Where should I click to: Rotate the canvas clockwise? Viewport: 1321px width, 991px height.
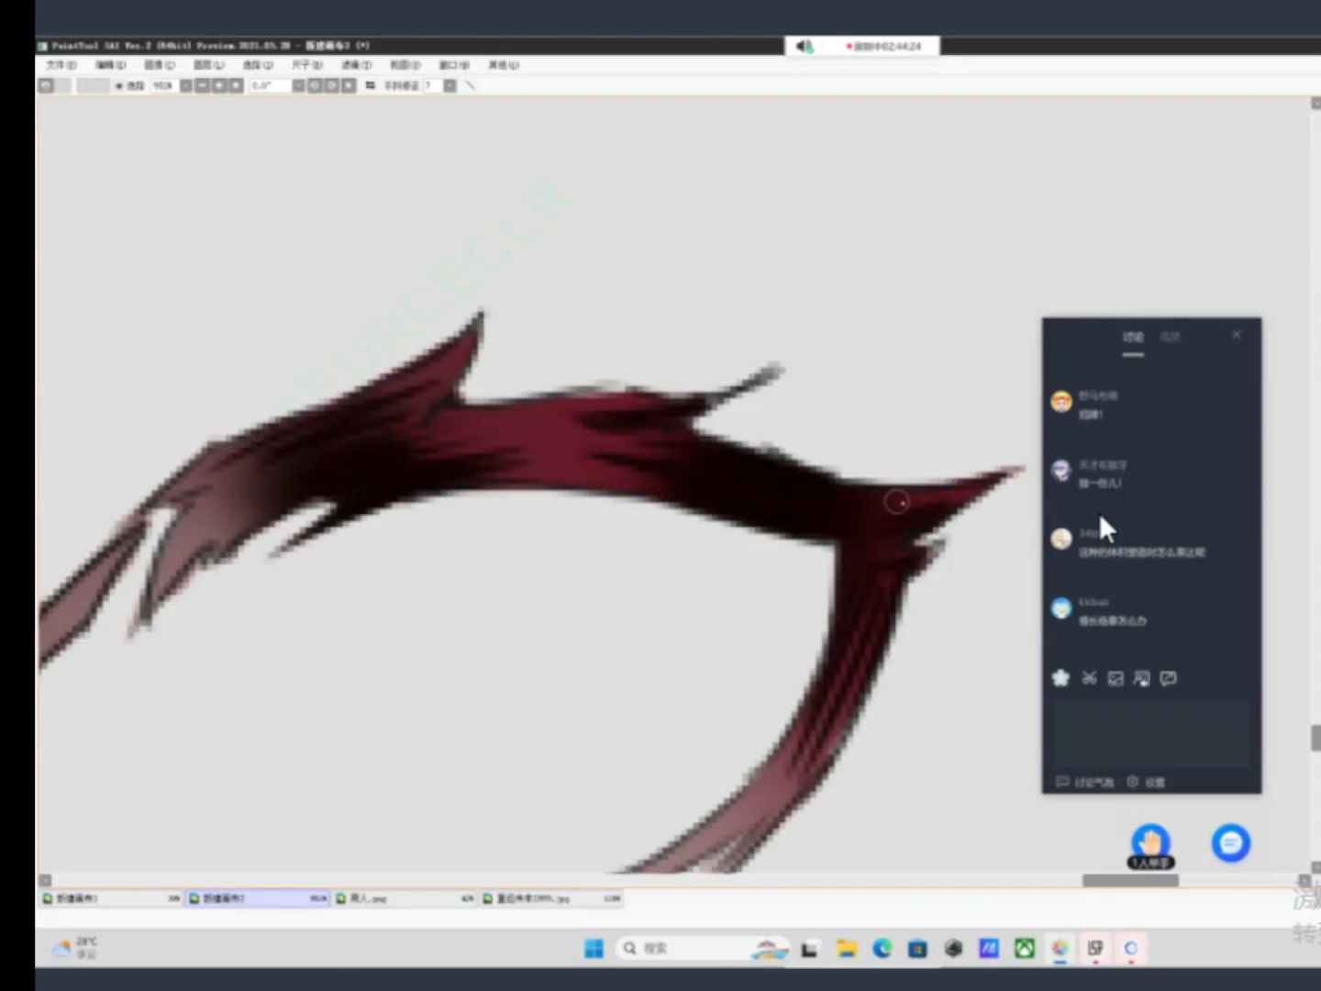point(331,85)
